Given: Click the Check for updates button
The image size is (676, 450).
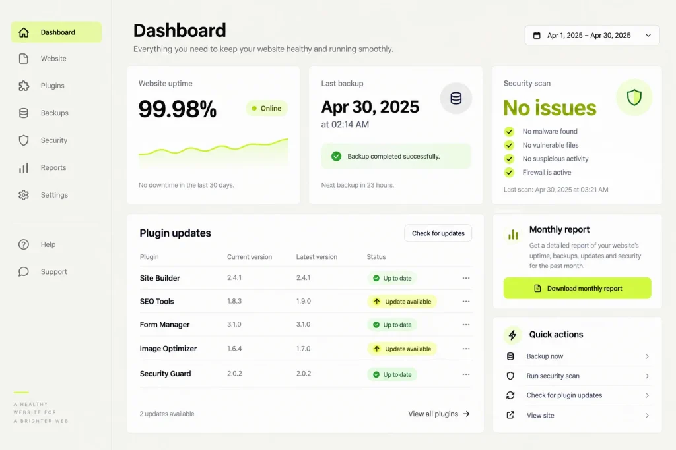Looking at the screenshot, I should coord(438,233).
